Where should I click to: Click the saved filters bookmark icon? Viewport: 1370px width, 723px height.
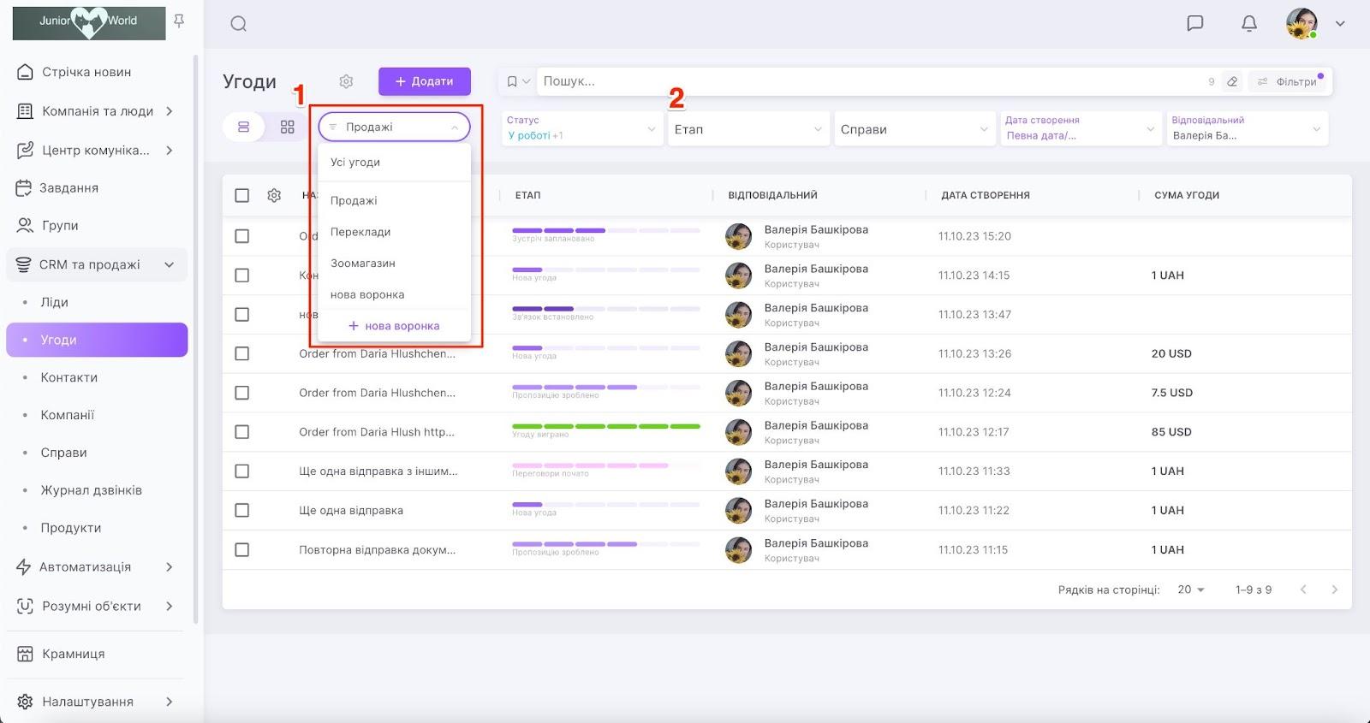pos(512,81)
